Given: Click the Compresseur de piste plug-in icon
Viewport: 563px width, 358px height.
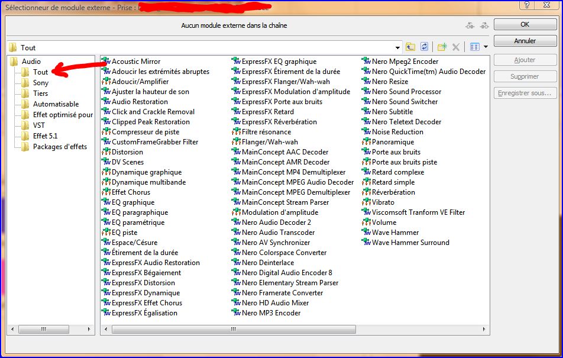Looking at the screenshot, I should [x=106, y=131].
